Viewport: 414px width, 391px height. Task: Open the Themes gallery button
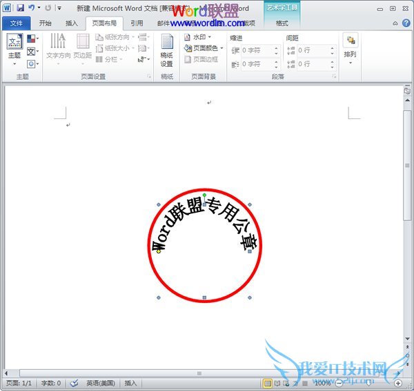[14, 49]
